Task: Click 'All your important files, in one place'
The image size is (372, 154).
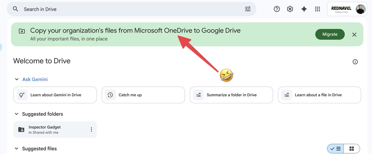Action: (x=69, y=39)
